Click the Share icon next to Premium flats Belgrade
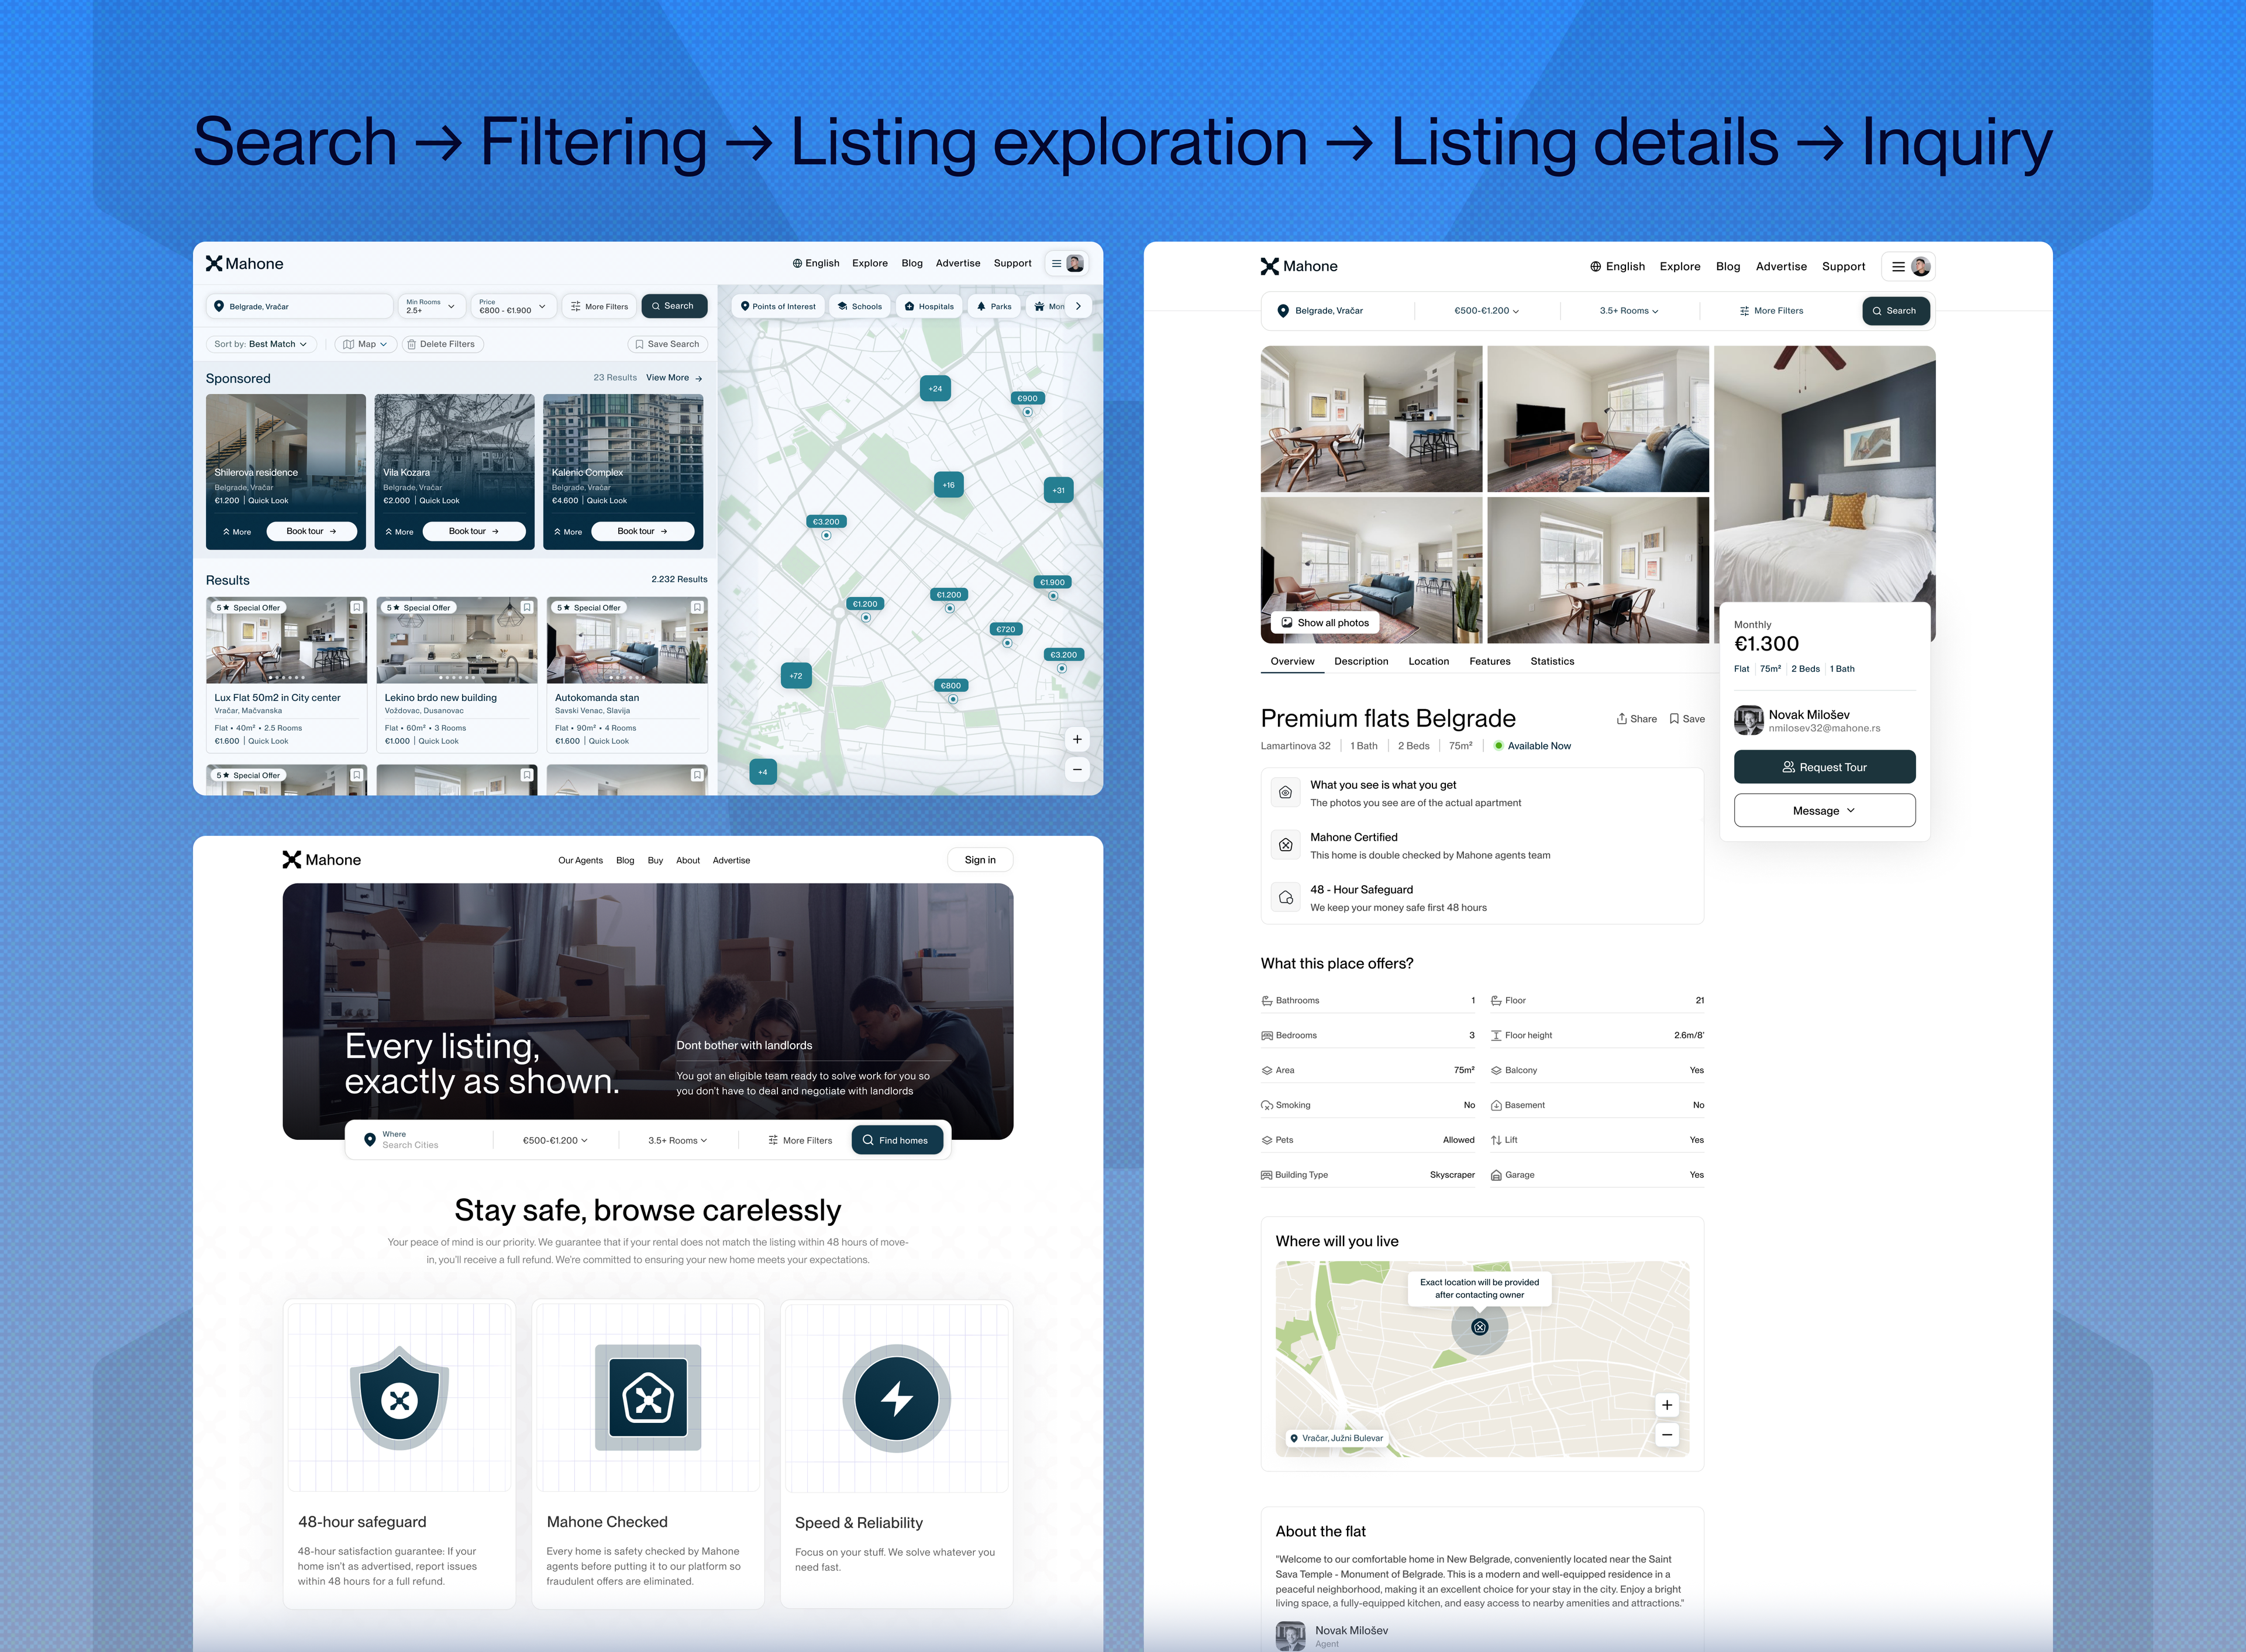Image resolution: width=2246 pixels, height=1652 pixels. click(1637, 719)
